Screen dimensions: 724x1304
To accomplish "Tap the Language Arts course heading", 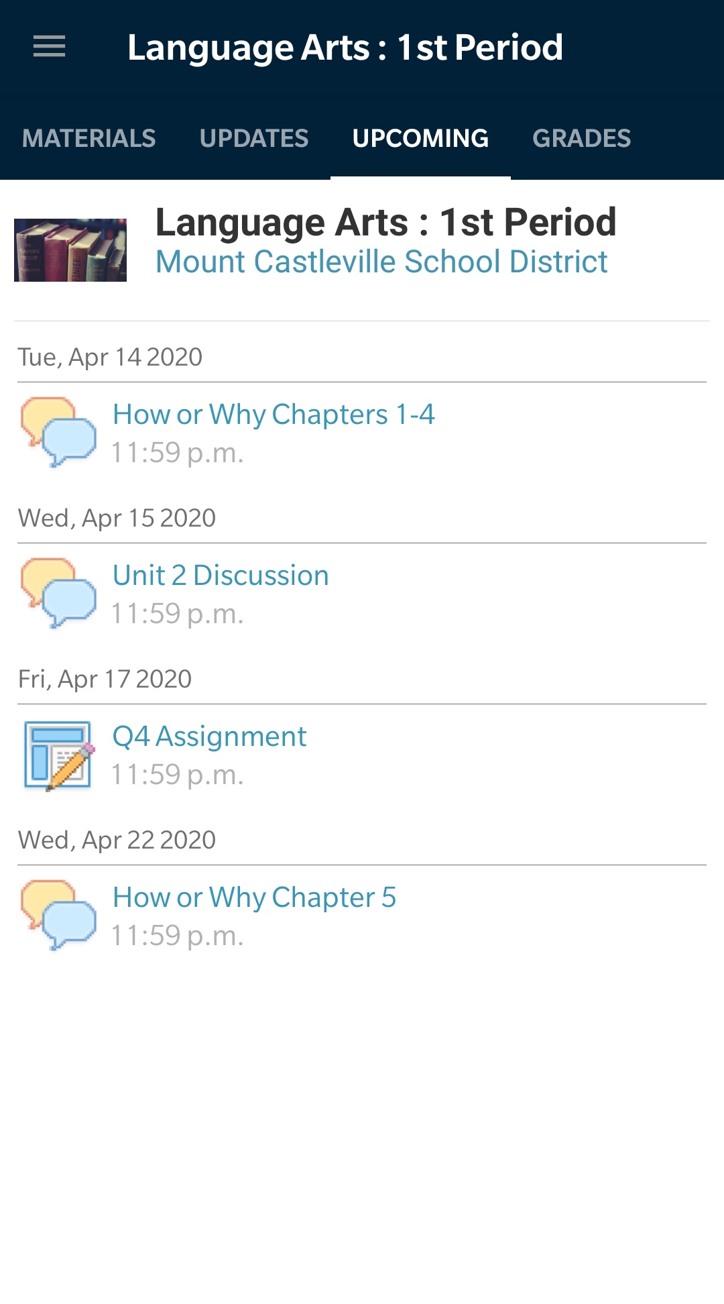I will click(385, 222).
